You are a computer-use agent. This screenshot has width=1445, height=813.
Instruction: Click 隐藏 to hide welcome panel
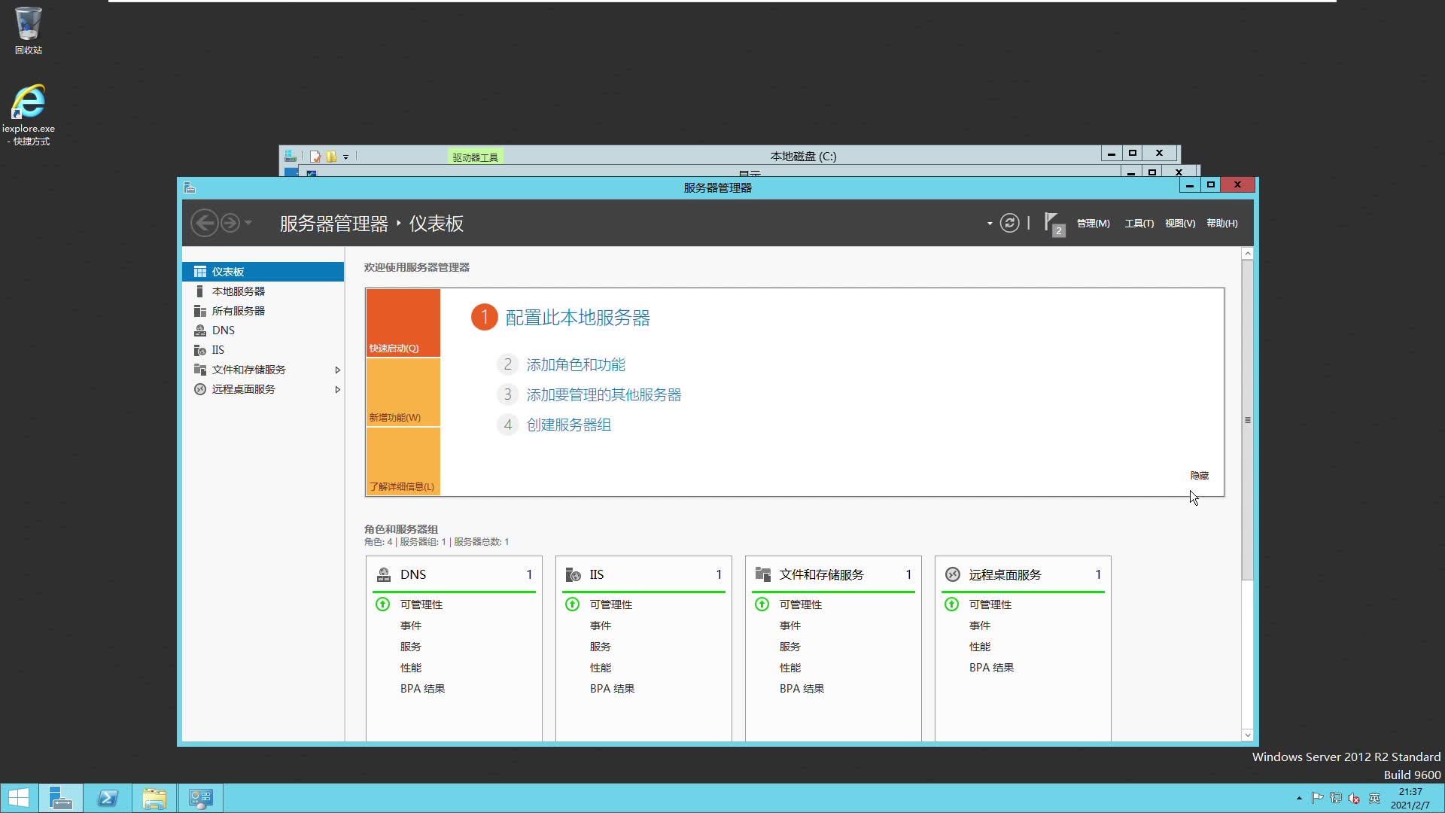pos(1200,476)
